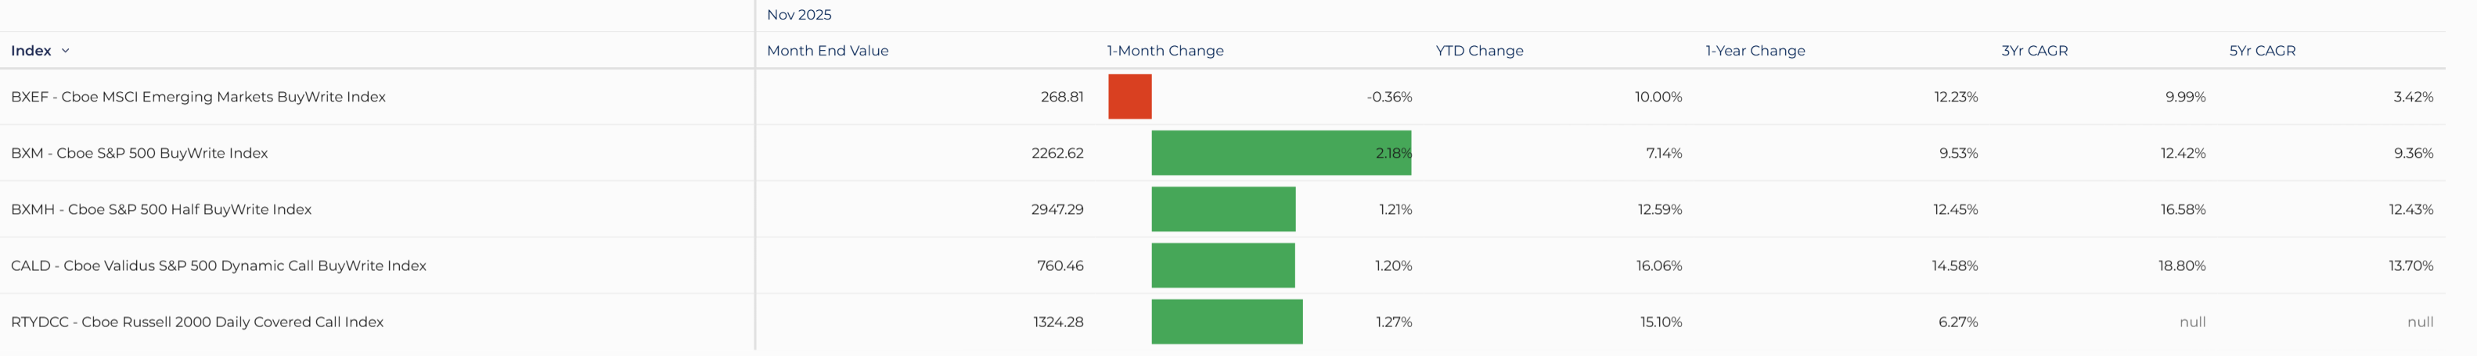The height and width of the screenshot is (356, 2477).
Task: Click the 1-Year Change column header
Action: [1755, 51]
